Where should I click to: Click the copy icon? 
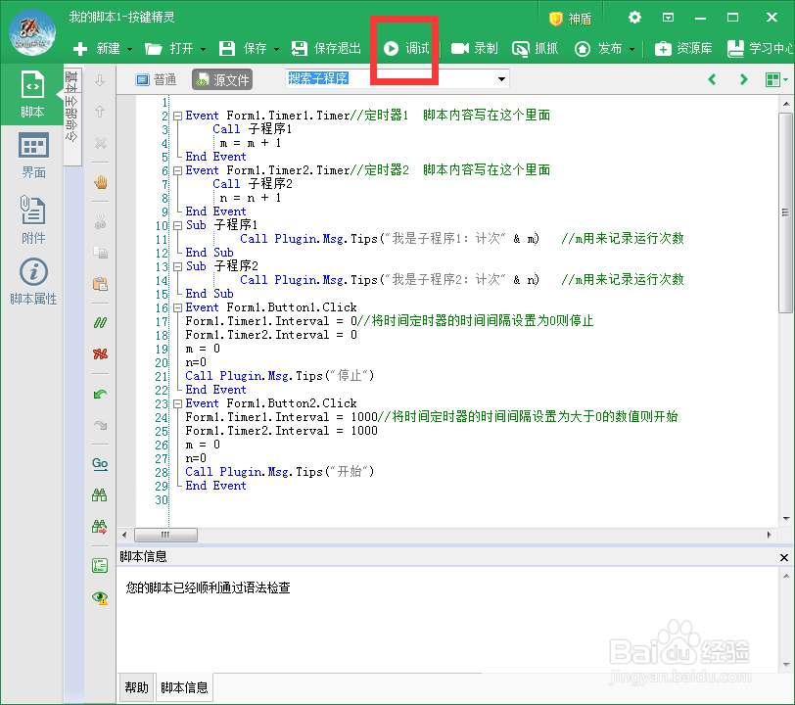pyautogui.click(x=101, y=252)
